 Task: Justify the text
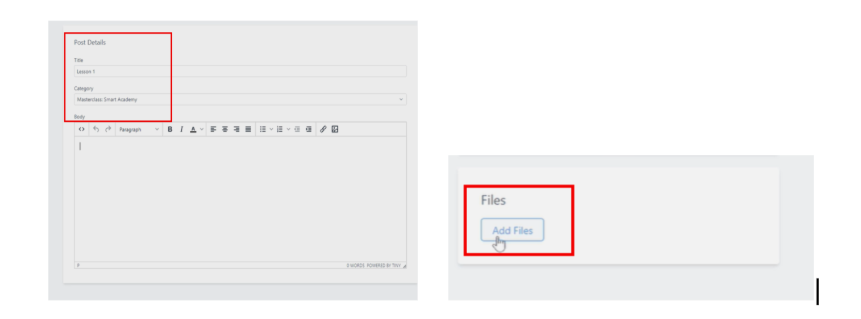248,129
